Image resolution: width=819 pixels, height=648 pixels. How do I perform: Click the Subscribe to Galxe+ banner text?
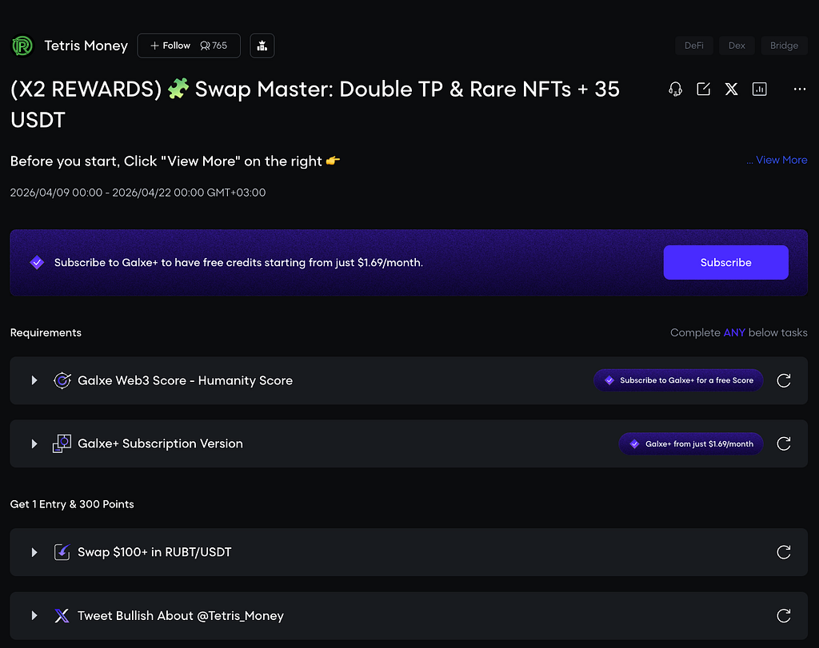tap(238, 262)
